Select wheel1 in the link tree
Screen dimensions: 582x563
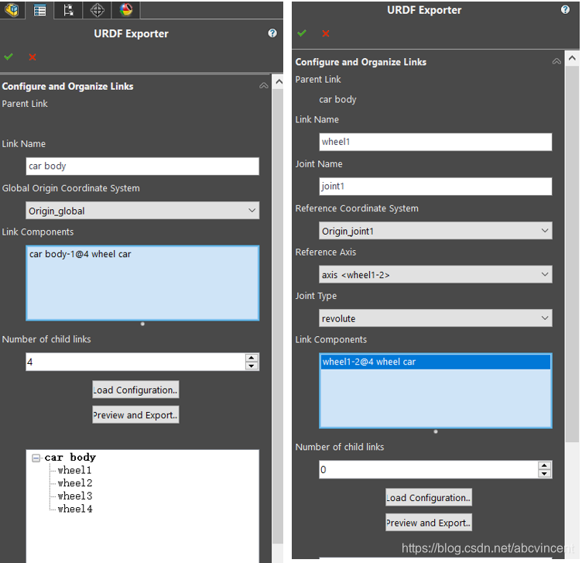74,470
